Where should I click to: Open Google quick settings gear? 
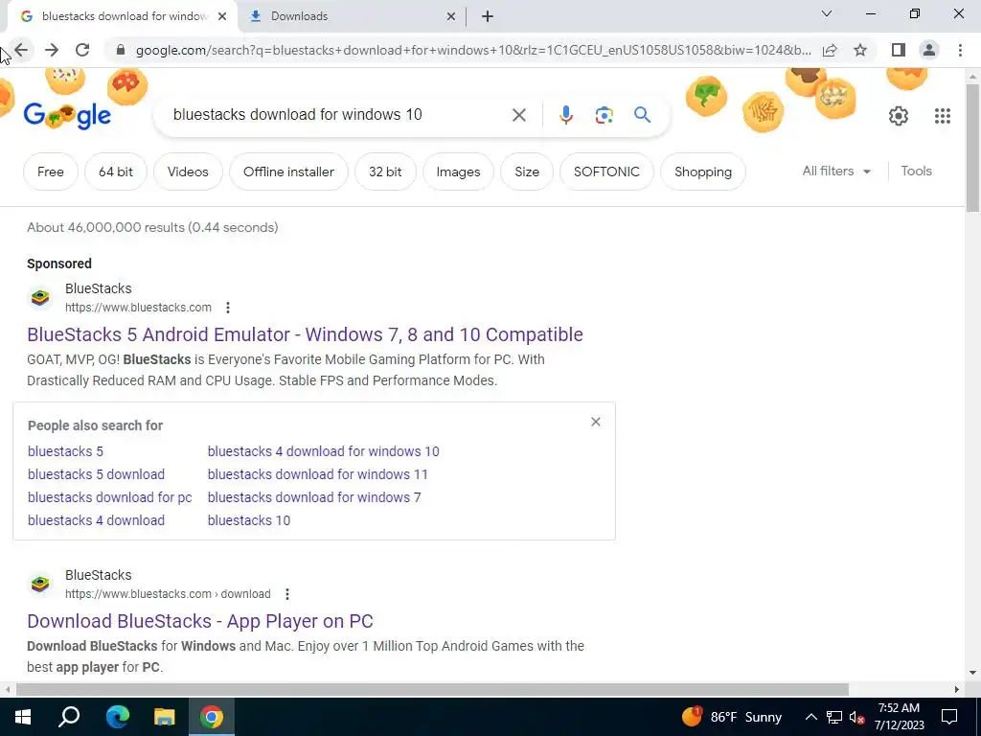(899, 116)
